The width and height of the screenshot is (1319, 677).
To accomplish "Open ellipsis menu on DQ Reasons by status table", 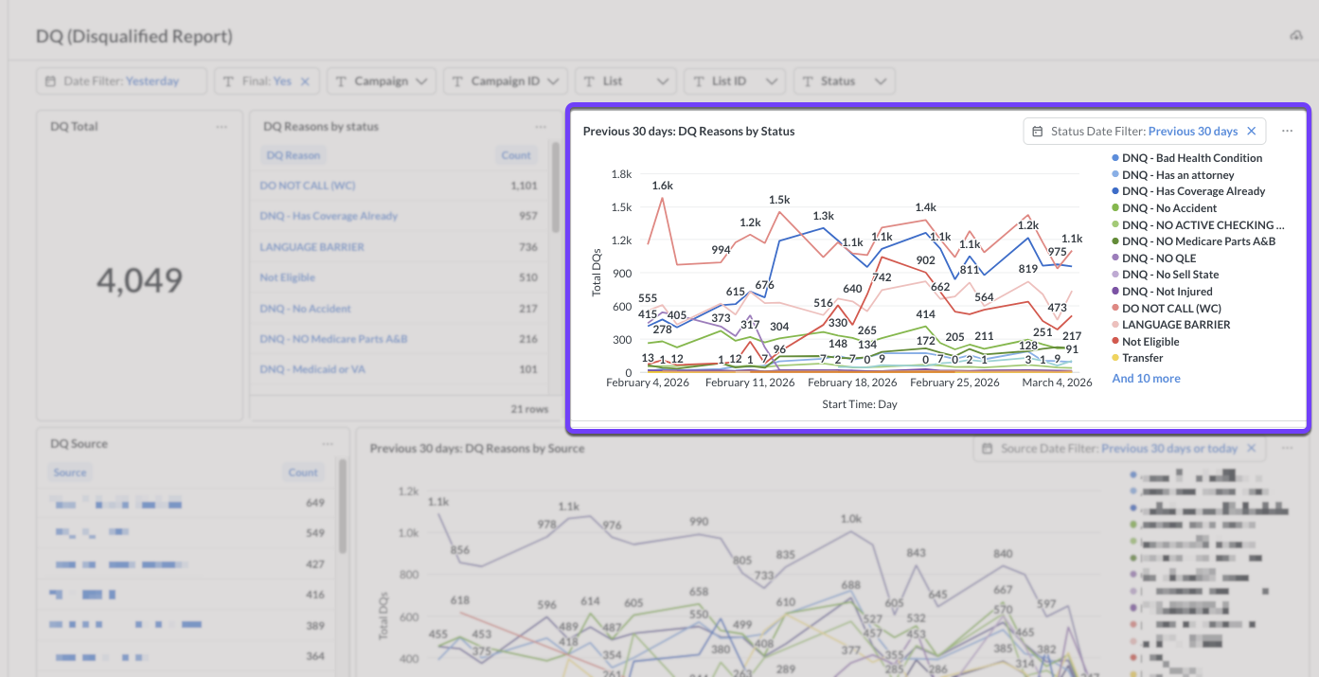I will pyautogui.click(x=541, y=127).
